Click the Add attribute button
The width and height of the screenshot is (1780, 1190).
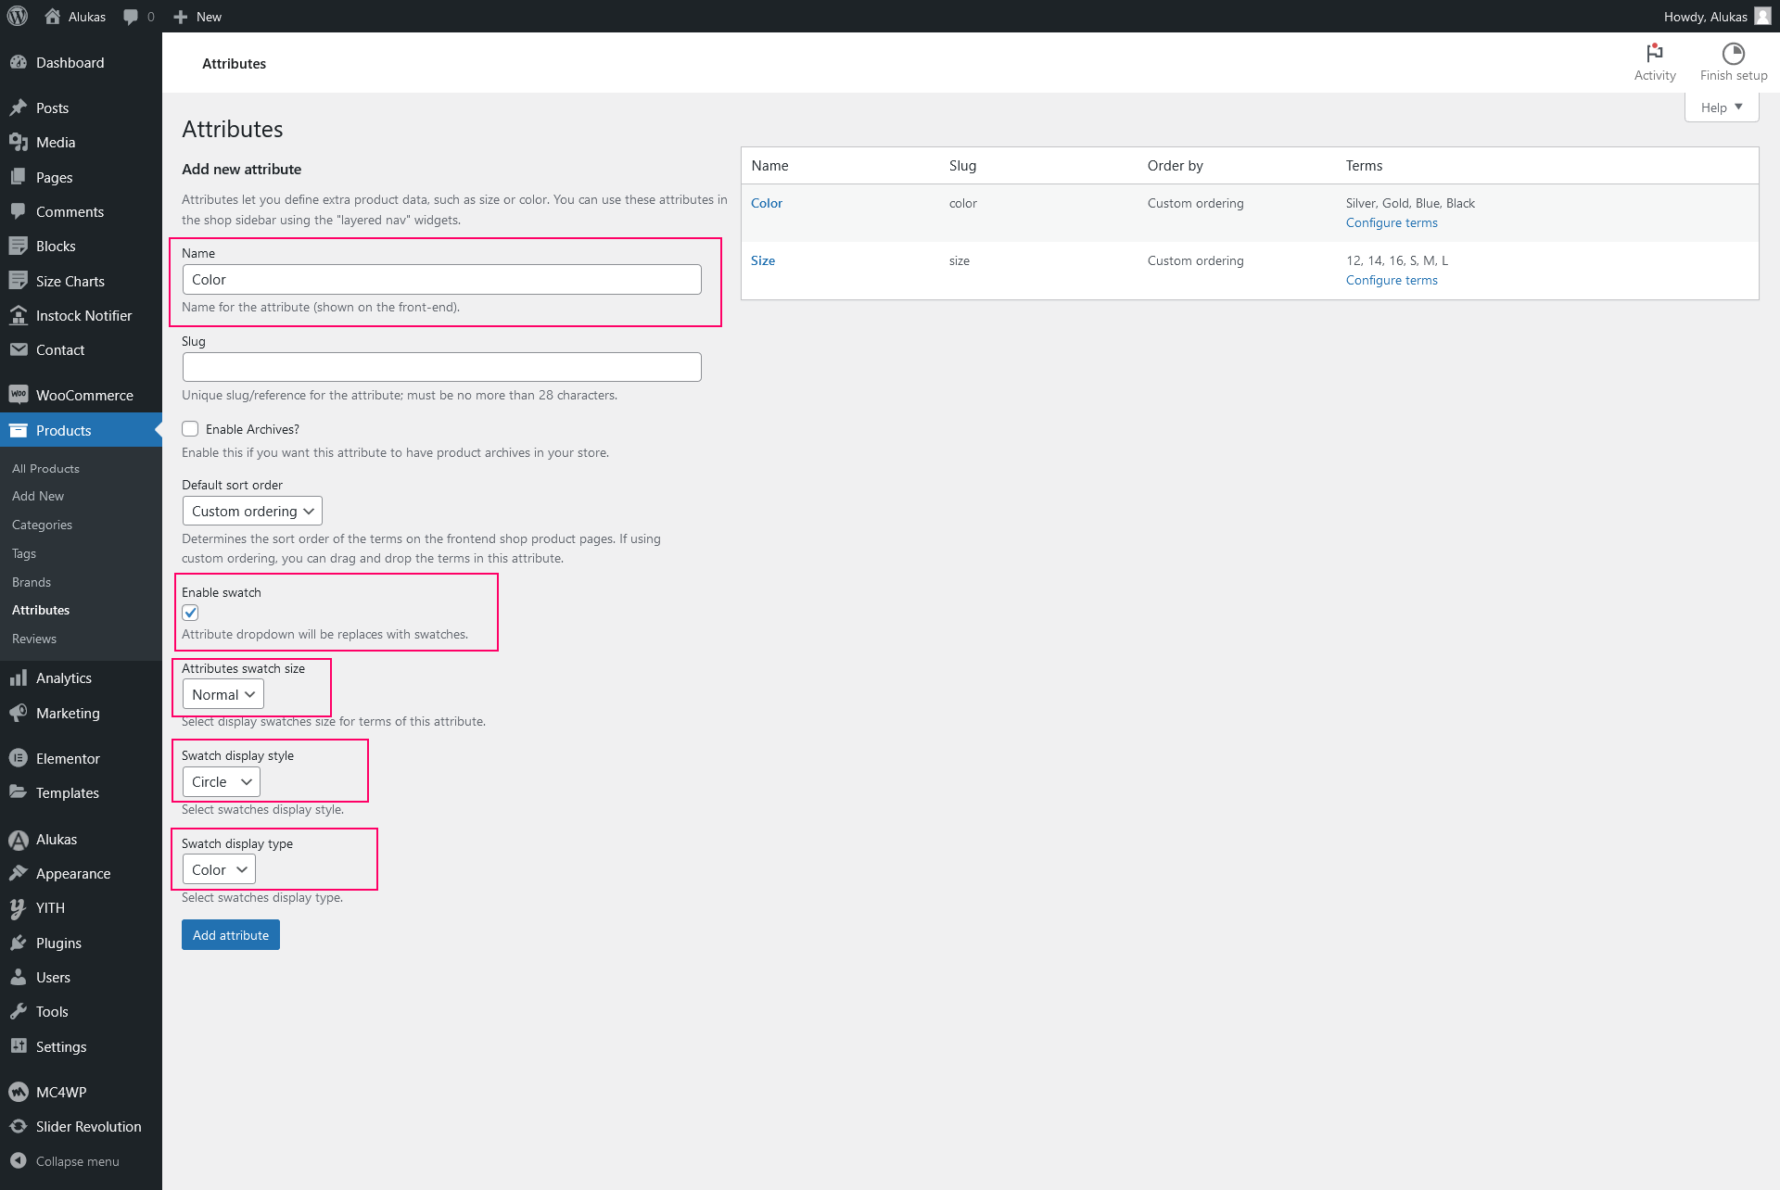230,935
